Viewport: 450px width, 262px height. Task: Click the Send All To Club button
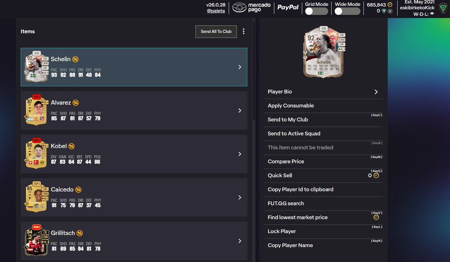[x=216, y=32]
